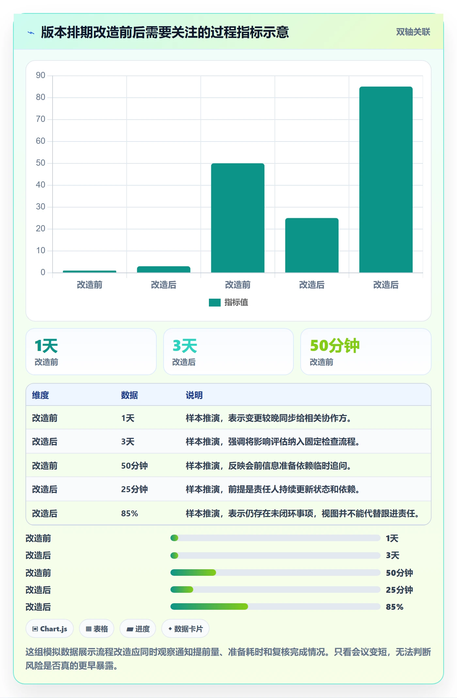
Task: Click the description about 未闭环事项
Action: tap(303, 513)
